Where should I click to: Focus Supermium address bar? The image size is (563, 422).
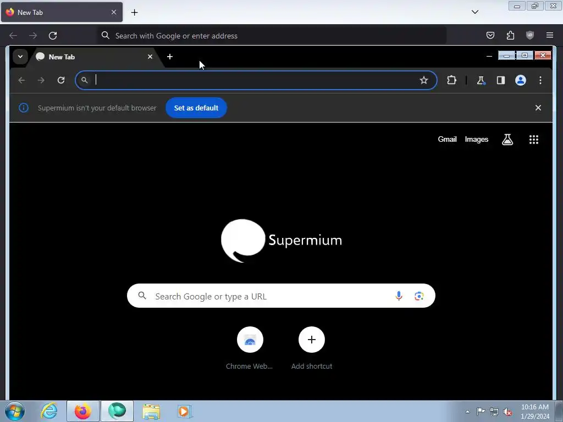[256, 80]
